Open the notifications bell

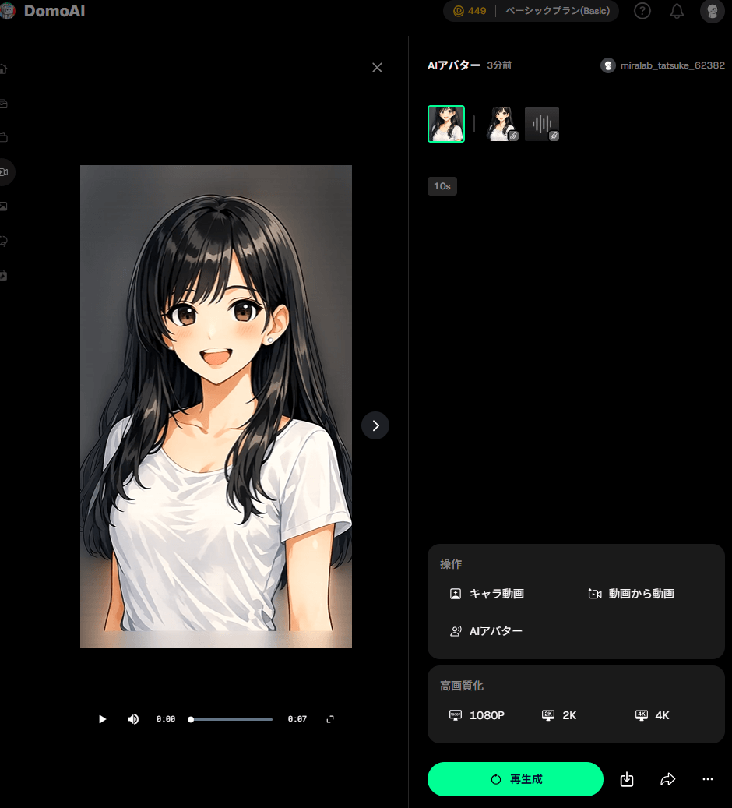pyautogui.click(x=676, y=11)
